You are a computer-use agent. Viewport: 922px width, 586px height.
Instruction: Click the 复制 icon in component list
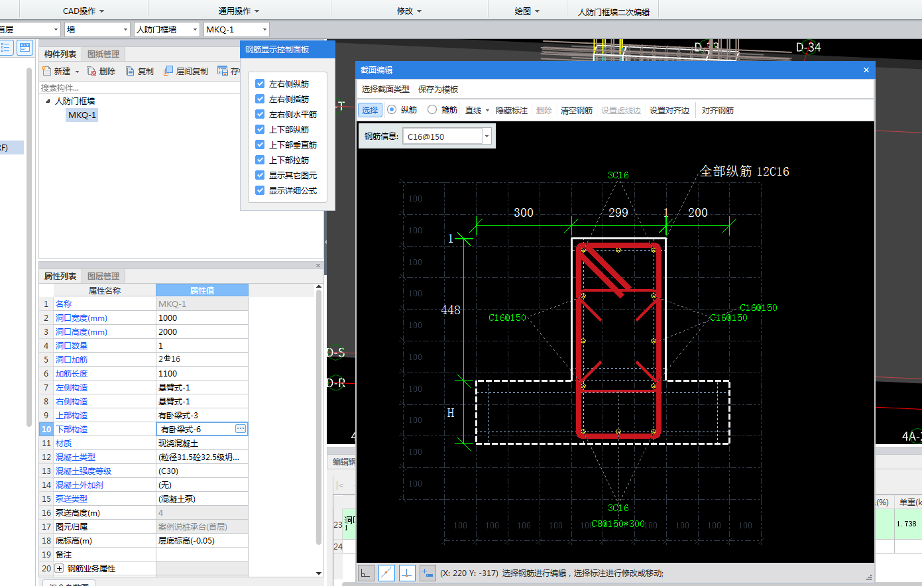pos(130,71)
